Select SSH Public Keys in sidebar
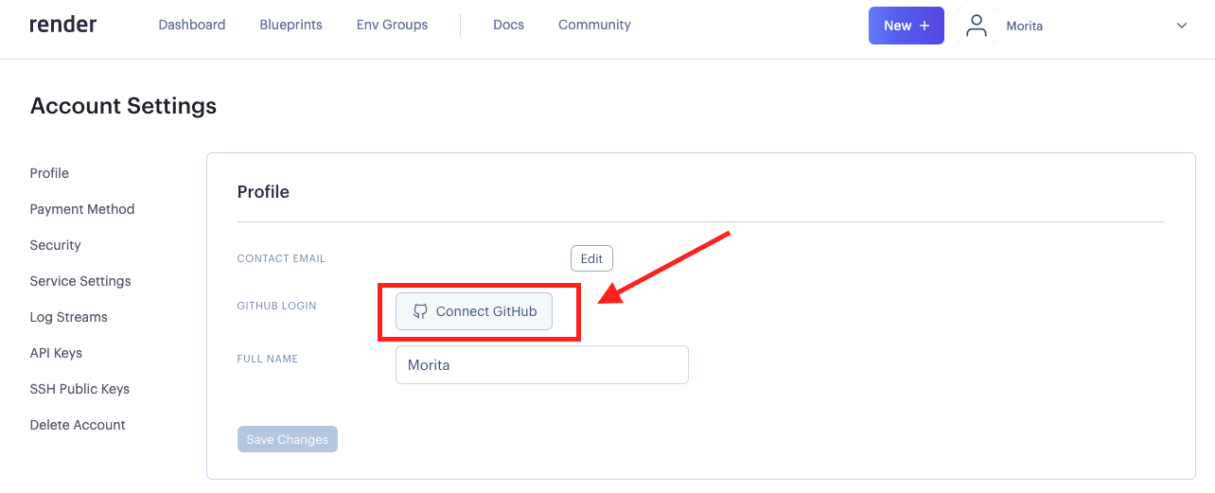 click(x=79, y=389)
